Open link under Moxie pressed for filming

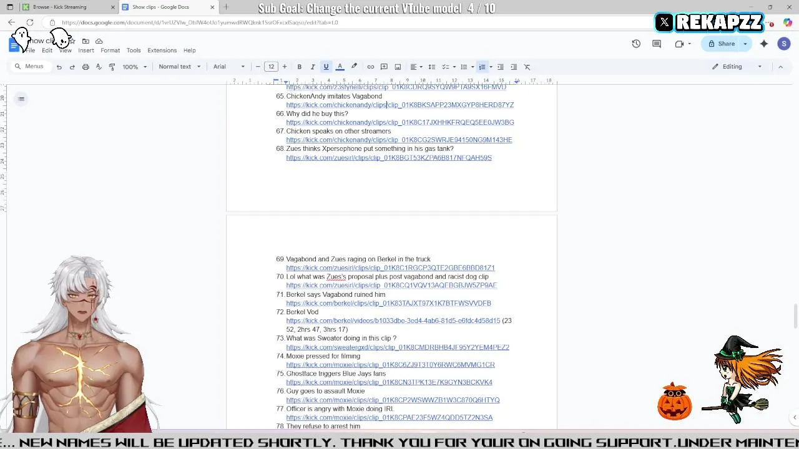point(390,365)
